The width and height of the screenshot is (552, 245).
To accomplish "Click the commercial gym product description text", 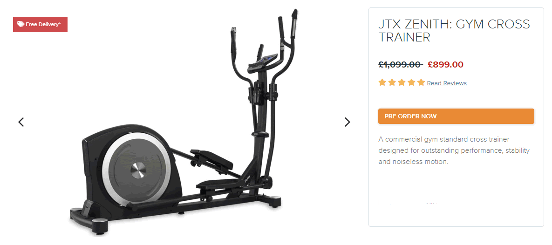I will click(454, 150).
